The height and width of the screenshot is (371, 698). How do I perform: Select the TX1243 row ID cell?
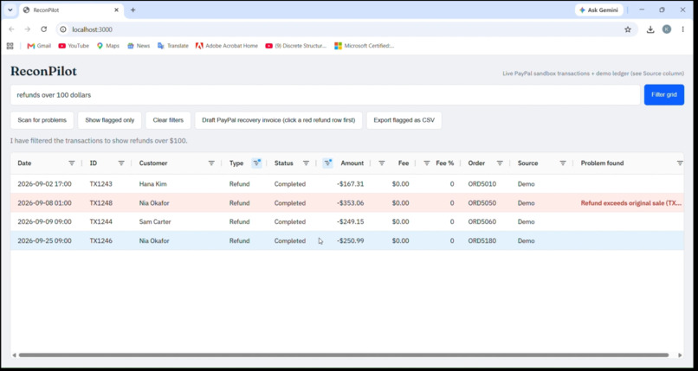click(x=101, y=184)
